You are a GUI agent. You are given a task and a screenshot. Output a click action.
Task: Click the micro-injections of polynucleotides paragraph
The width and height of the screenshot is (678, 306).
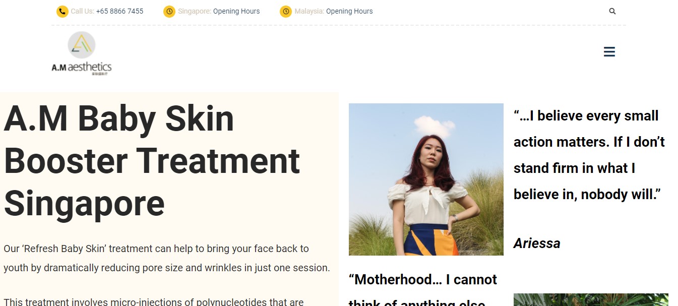click(x=154, y=301)
